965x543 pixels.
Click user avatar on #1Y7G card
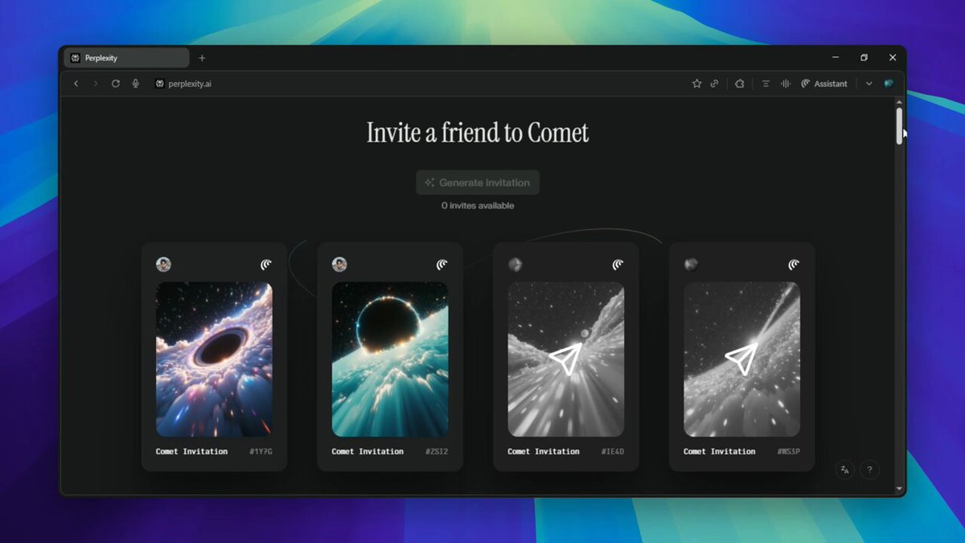163,265
